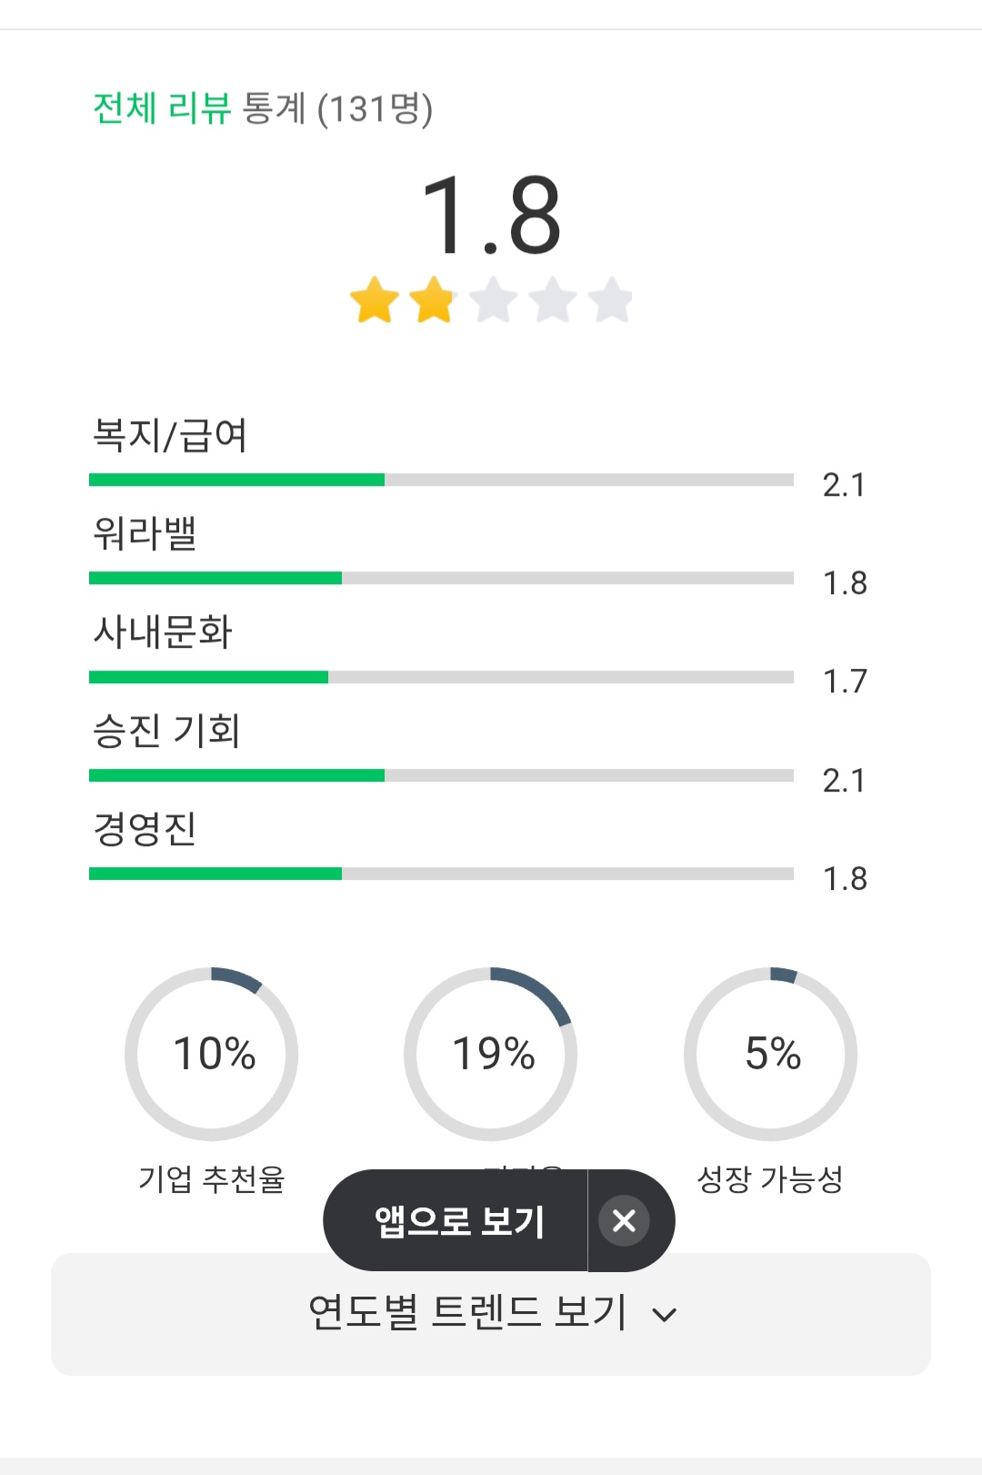Click the 사내문화 rating bar

click(x=441, y=677)
